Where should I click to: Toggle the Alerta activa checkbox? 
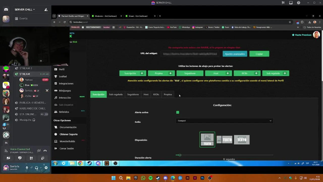pyautogui.click(x=178, y=112)
